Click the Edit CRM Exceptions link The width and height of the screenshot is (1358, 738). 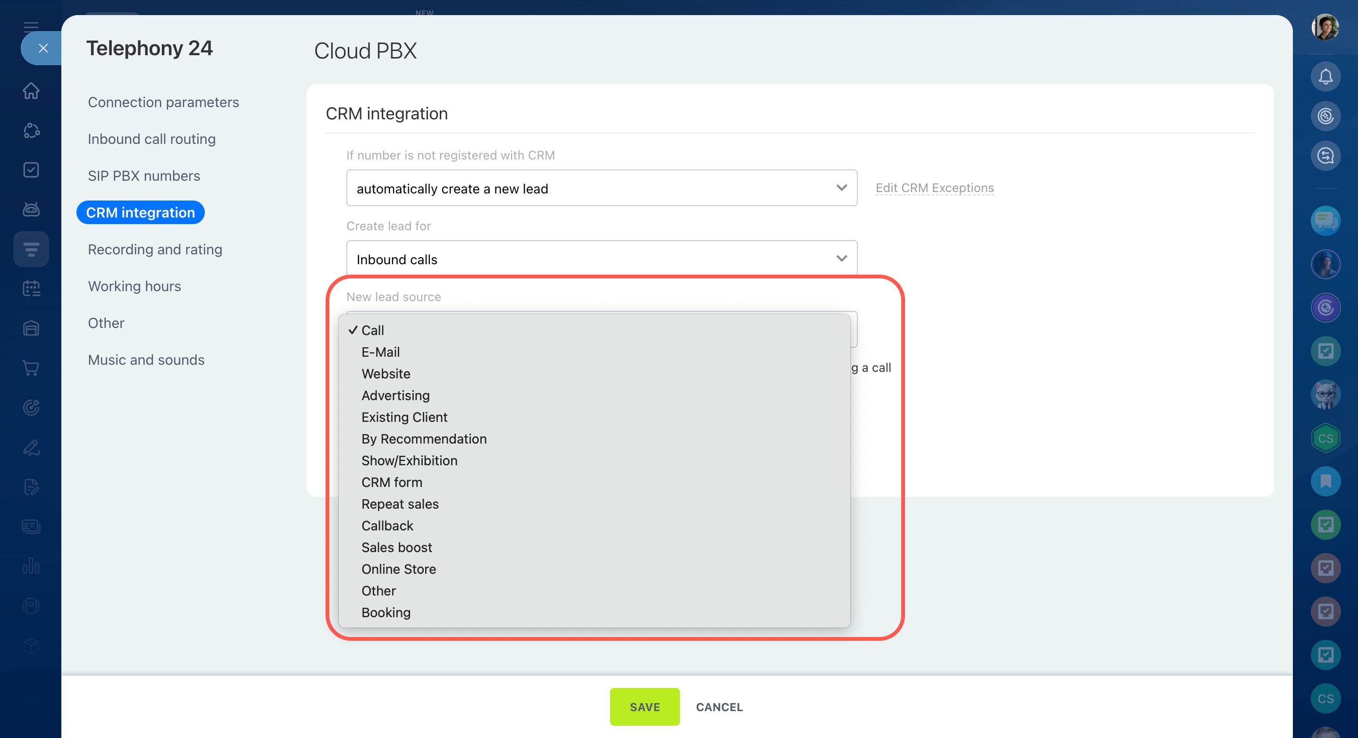click(x=934, y=188)
